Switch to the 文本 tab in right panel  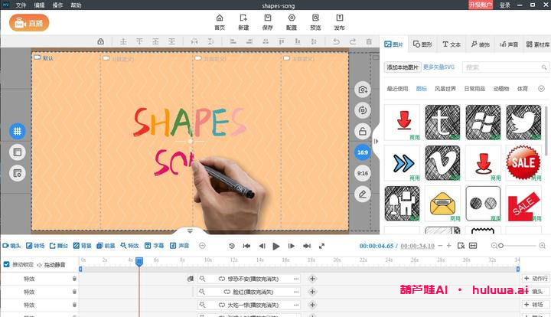click(x=452, y=44)
